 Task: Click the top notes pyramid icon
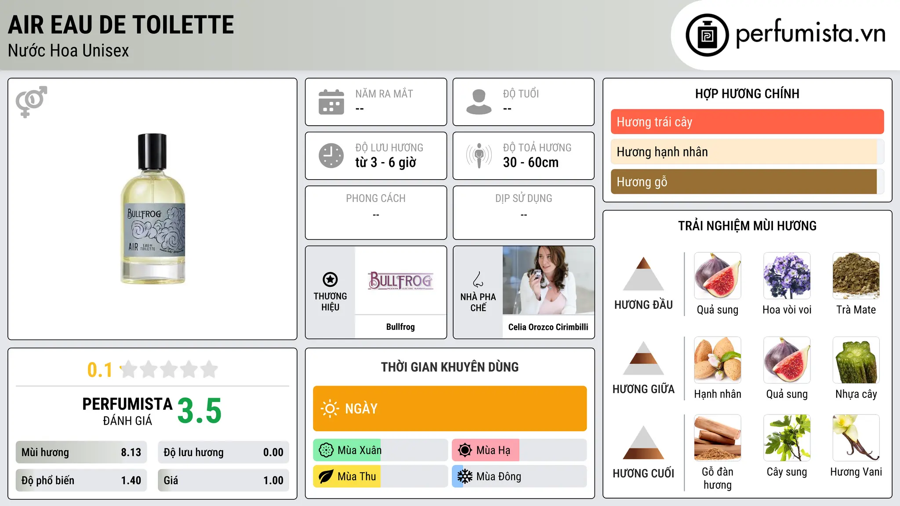643,274
